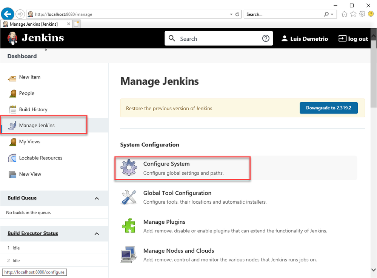Click the 'No builds in the queue.' text
The width and height of the screenshot is (377, 278).
(x=28, y=213)
